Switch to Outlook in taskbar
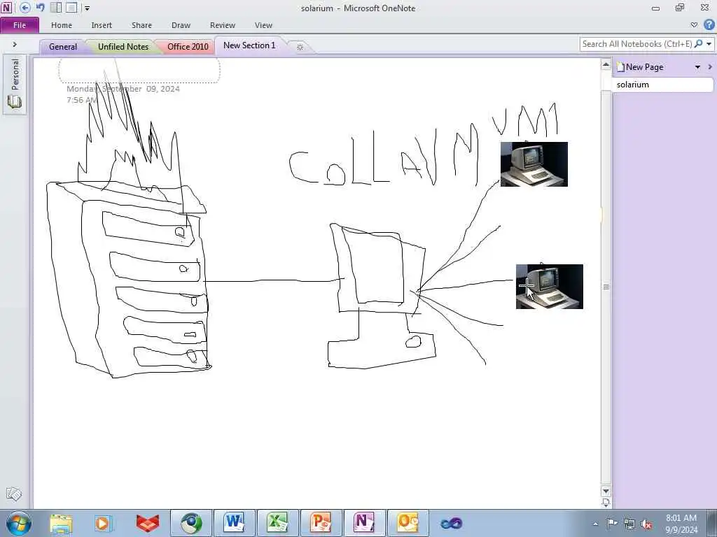Image resolution: width=717 pixels, height=537 pixels. [408, 523]
